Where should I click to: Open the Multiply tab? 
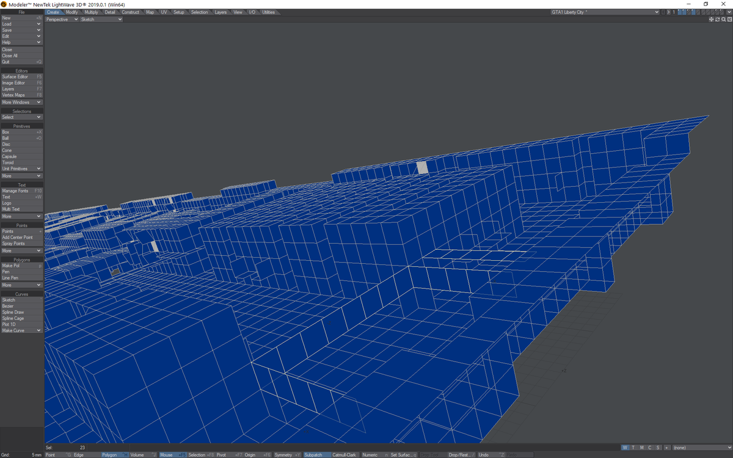91,12
